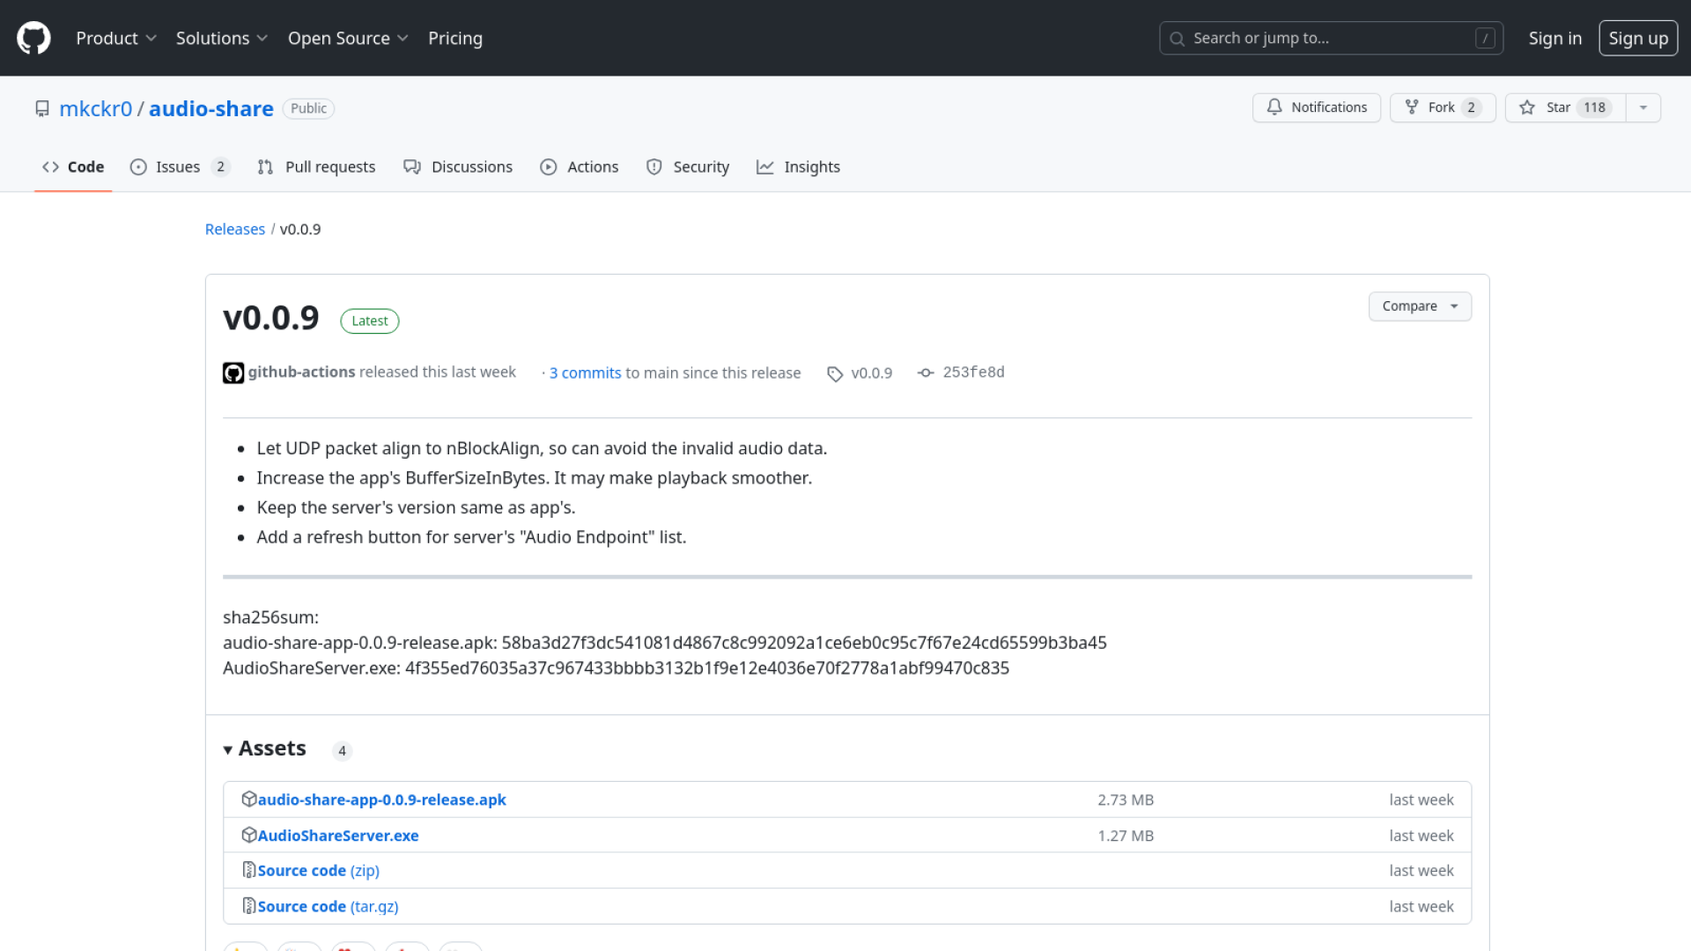Open the star lists dropdown arrow

tap(1643, 107)
